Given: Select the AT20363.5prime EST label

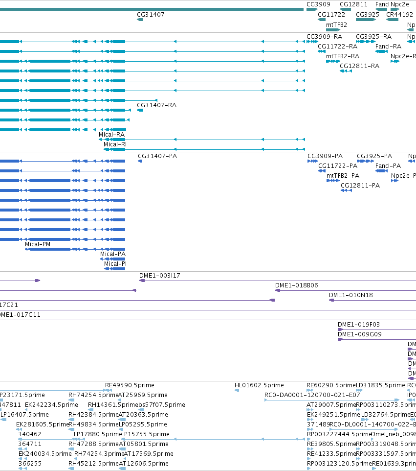Looking at the screenshot, I should [x=143, y=415].
